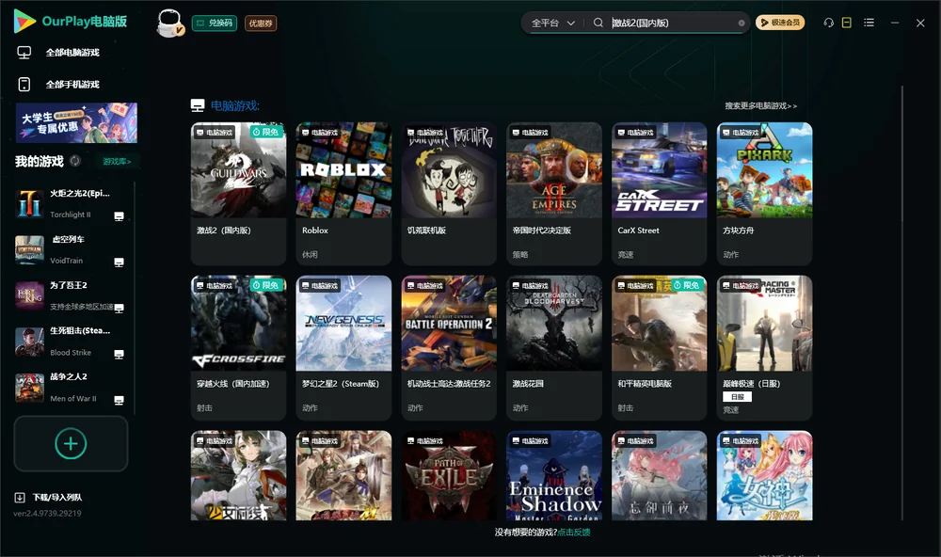This screenshot has height=557, width=941.
Task: Open the 激战2 (国内版) game card
Action: coord(239,194)
